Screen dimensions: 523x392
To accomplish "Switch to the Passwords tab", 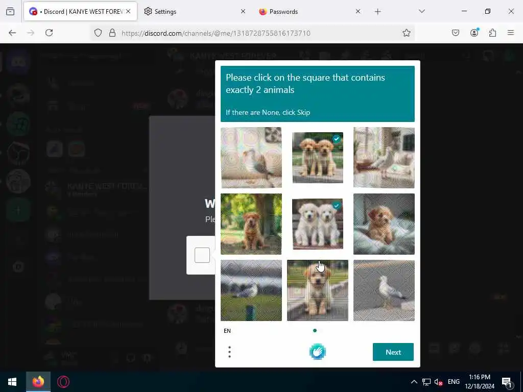I will [283, 11].
